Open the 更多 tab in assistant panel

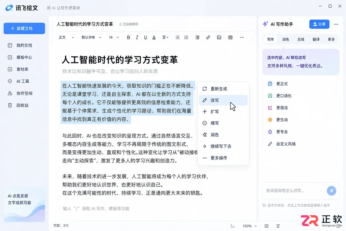(x=331, y=39)
